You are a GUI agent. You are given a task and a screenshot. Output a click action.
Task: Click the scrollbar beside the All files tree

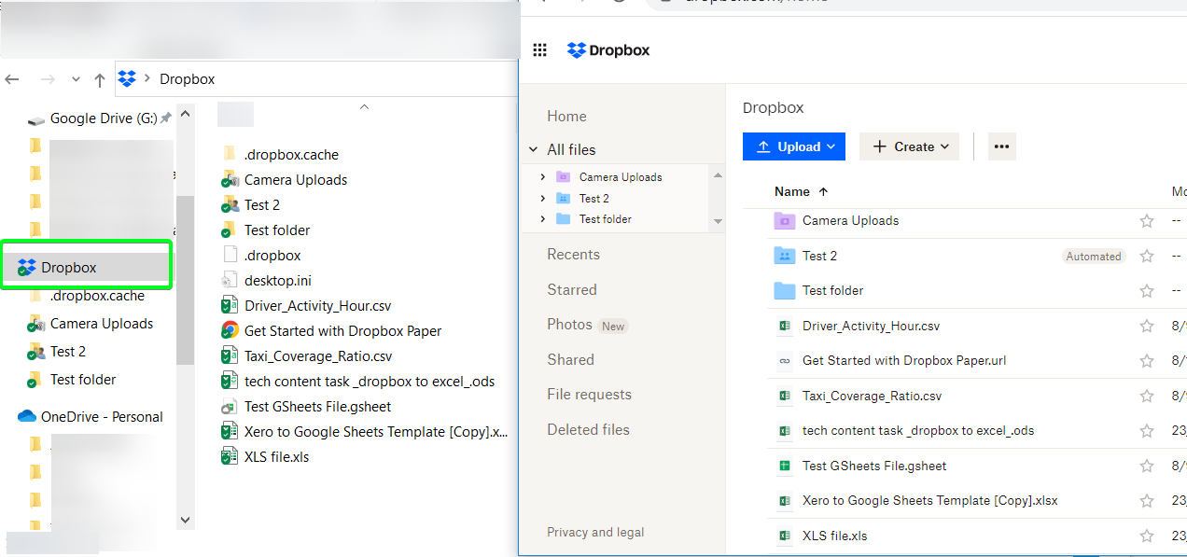pyautogui.click(x=718, y=198)
